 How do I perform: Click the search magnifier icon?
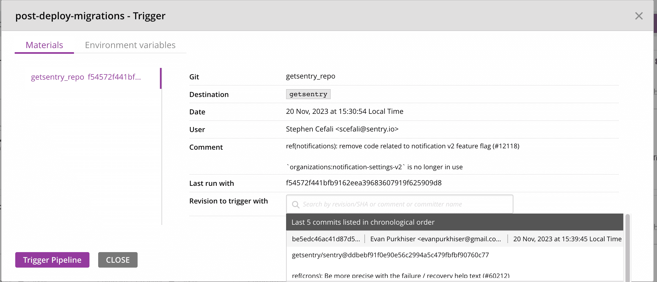(x=296, y=204)
